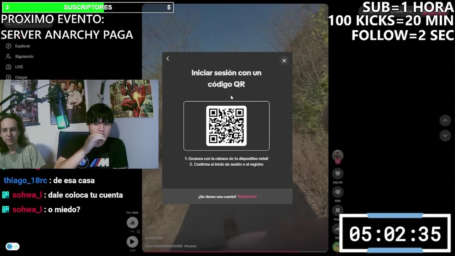Open Siguiendo in the left sidebar

click(20, 57)
